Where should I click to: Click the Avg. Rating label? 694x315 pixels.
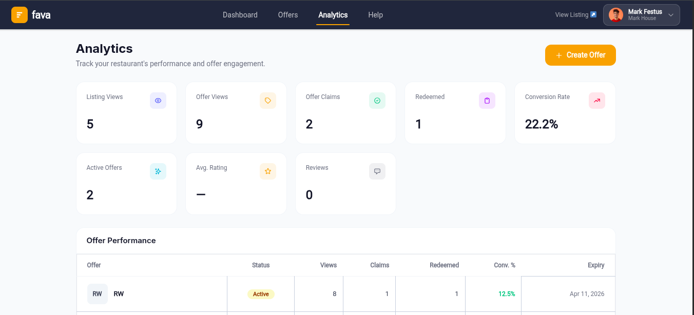[211, 168]
